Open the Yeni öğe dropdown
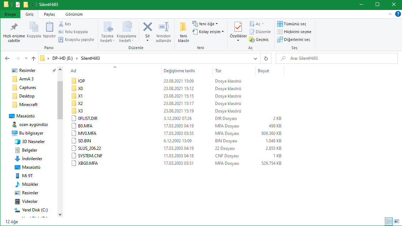Screen dimensions: 402x226 pyautogui.click(x=205, y=24)
